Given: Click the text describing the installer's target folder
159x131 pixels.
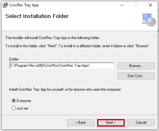Looking at the screenshot, I should pyautogui.click(x=53, y=38).
